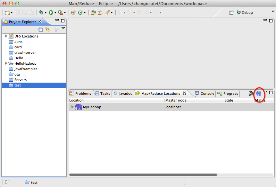
Task: Show hidden perspectives via chevron
Action: tap(273, 12)
